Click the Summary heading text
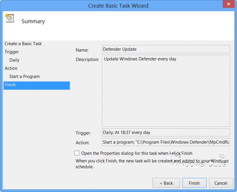The width and height of the screenshot is (237, 192). point(33,21)
